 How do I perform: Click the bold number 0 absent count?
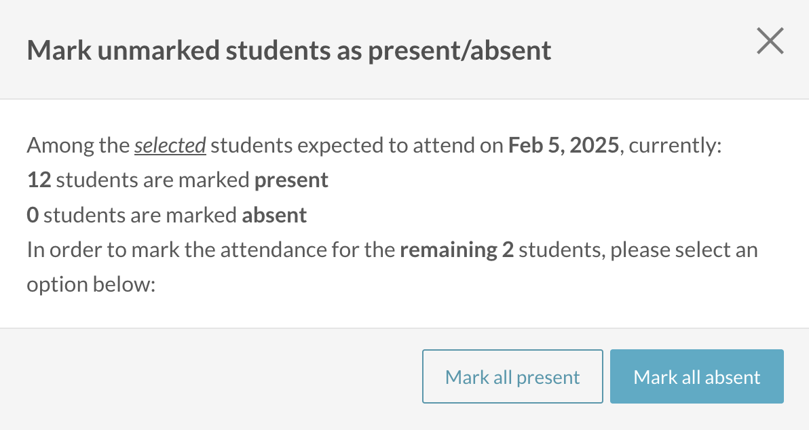(33, 216)
